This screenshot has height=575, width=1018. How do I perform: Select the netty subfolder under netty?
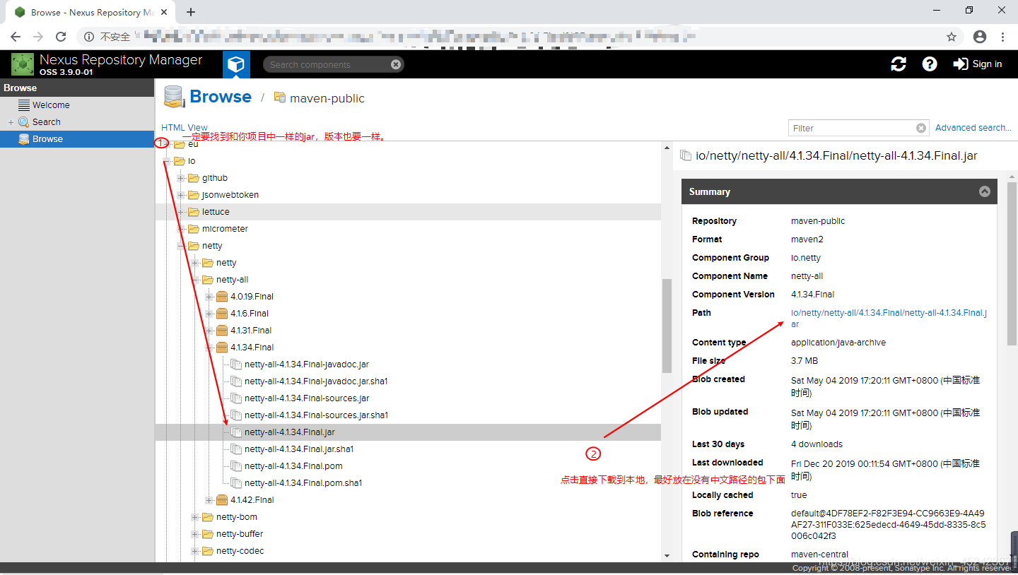226,263
